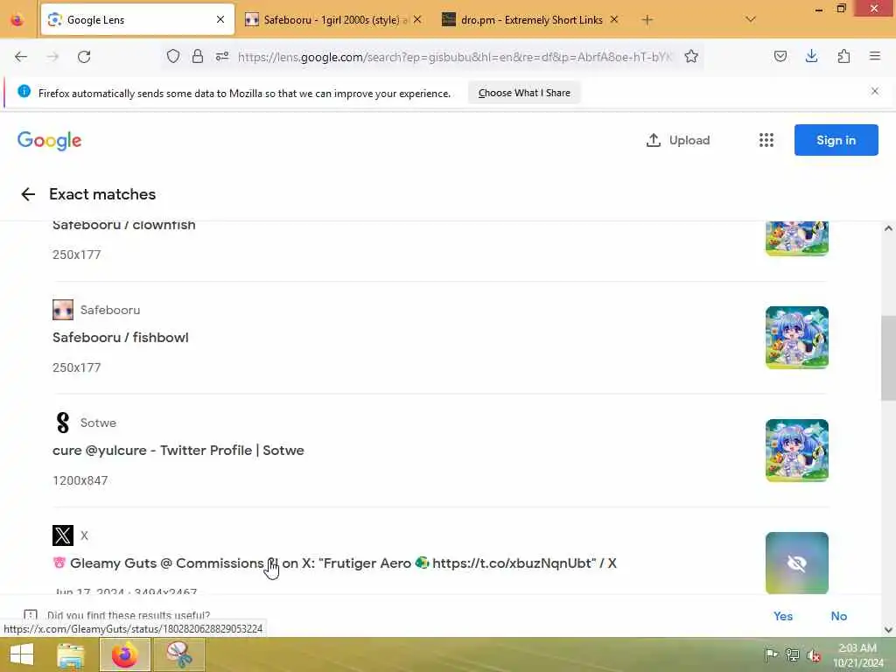Viewport: 896px width, 672px height.
Task: Bookmark this page with the star icon
Action: (x=691, y=56)
